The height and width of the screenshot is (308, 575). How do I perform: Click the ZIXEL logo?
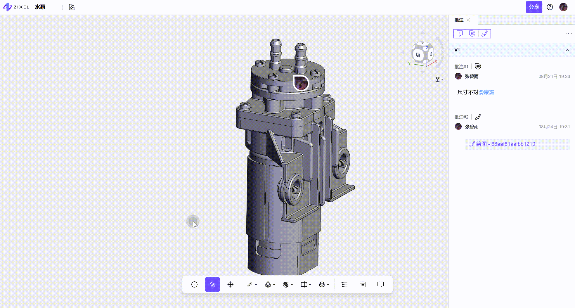coord(16,7)
